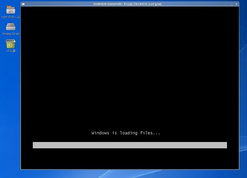Screen dimensions: 247x178
Task: Click the 'ゴミ箱' text label
Action: [11, 50]
